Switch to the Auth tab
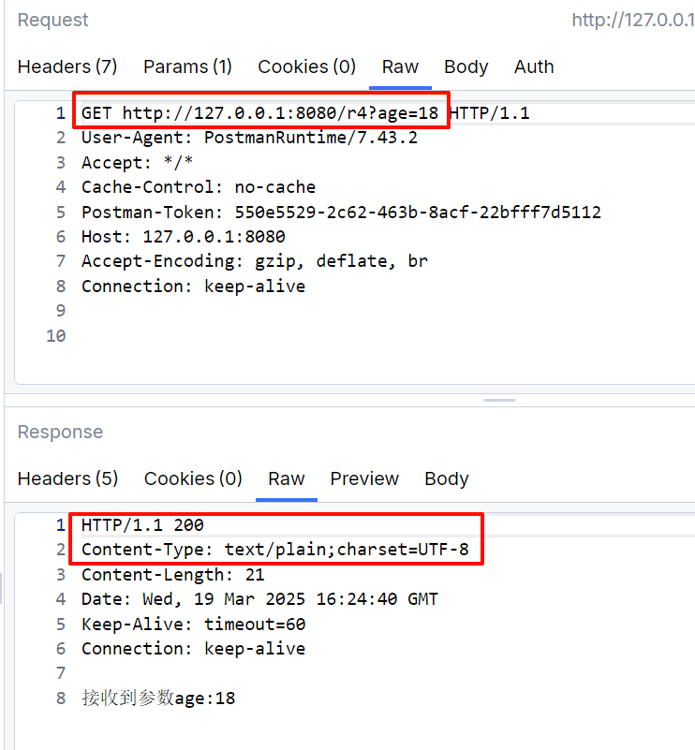695x750 pixels. (534, 66)
